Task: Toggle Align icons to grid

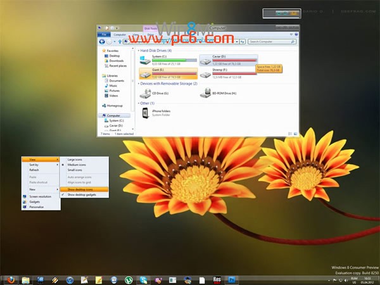Action: coord(84,182)
